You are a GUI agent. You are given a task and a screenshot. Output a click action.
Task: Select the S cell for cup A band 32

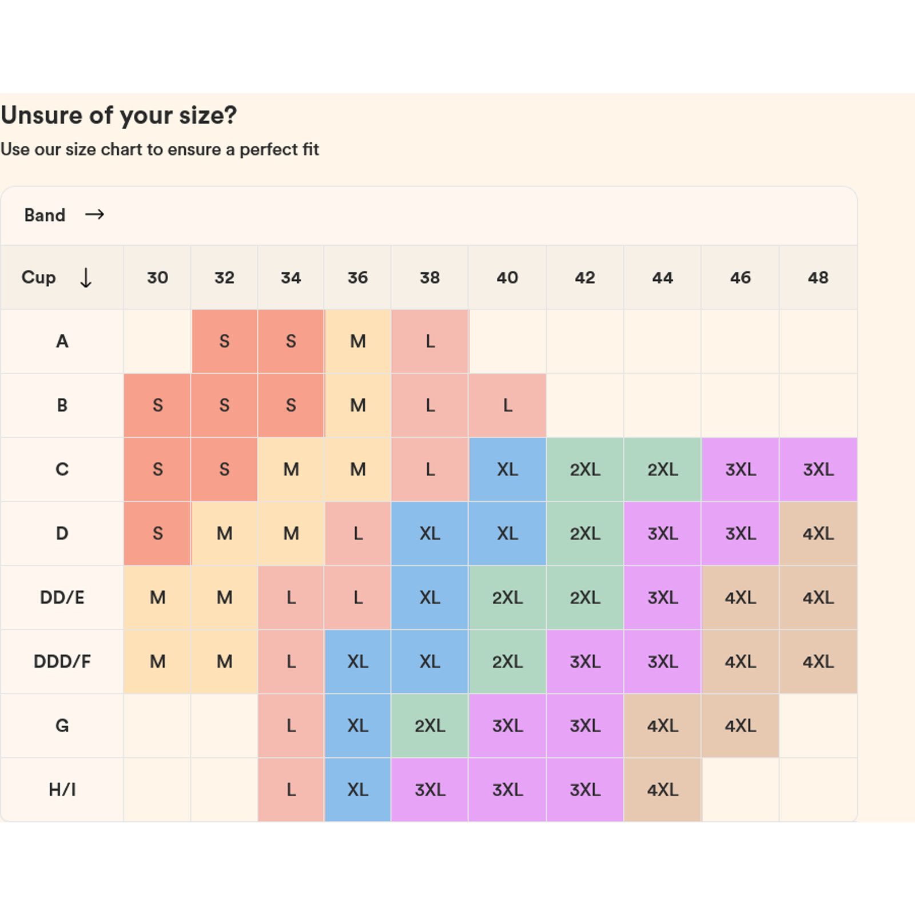224,341
